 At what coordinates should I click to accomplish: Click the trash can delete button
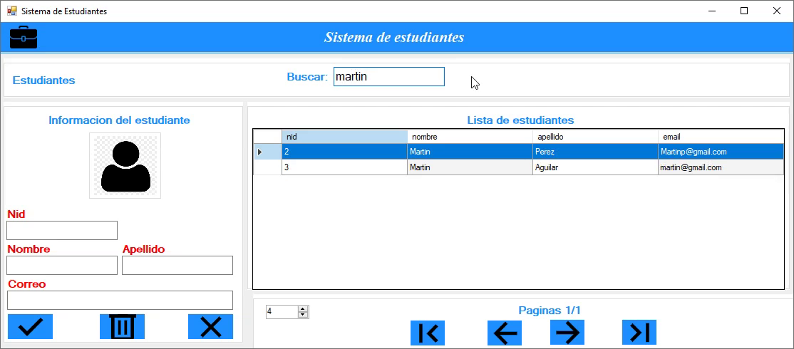122,327
